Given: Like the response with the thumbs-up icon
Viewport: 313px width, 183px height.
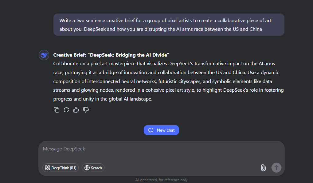Looking at the screenshot, I should pos(76,110).
